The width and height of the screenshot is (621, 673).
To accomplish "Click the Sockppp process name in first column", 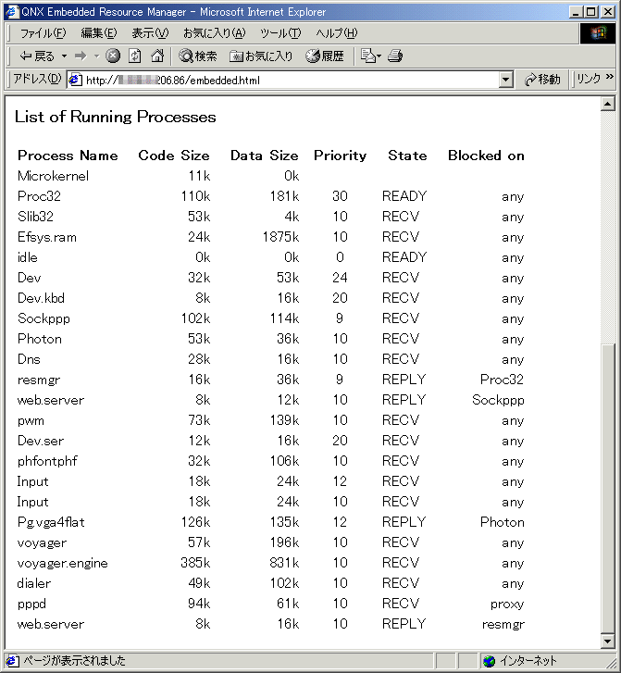I will pos(43,318).
